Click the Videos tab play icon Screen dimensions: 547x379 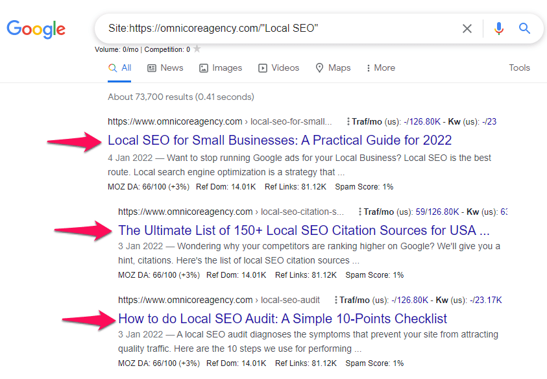coord(262,68)
